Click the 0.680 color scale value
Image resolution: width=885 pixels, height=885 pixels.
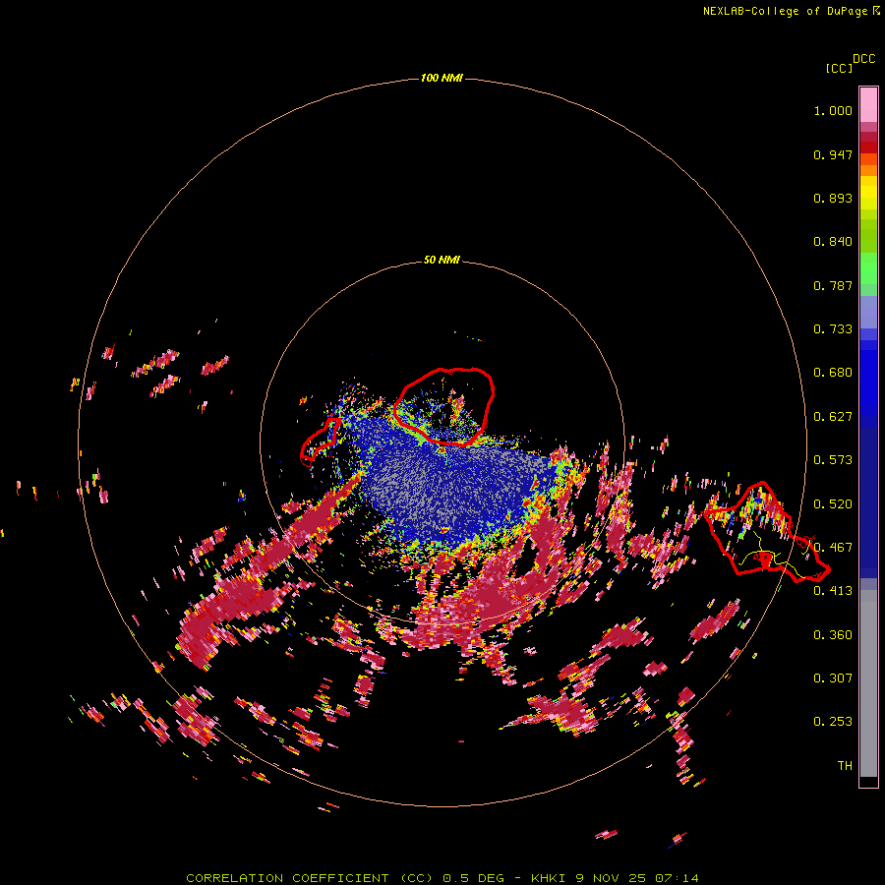click(x=833, y=373)
